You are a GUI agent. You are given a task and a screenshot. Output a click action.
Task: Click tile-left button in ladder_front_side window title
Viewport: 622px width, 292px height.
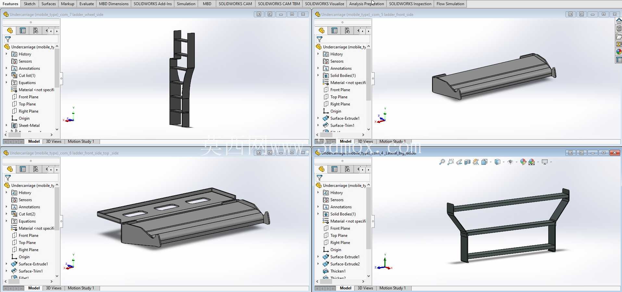(570, 14)
